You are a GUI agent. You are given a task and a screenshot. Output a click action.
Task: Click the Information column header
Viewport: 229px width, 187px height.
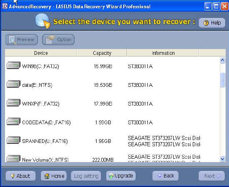pyautogui.click(x=163, y=53)
